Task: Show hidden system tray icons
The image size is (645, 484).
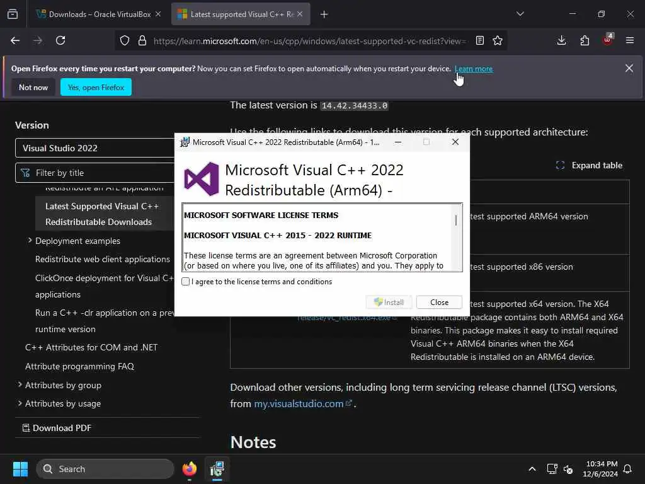Action: pos(532,469)
